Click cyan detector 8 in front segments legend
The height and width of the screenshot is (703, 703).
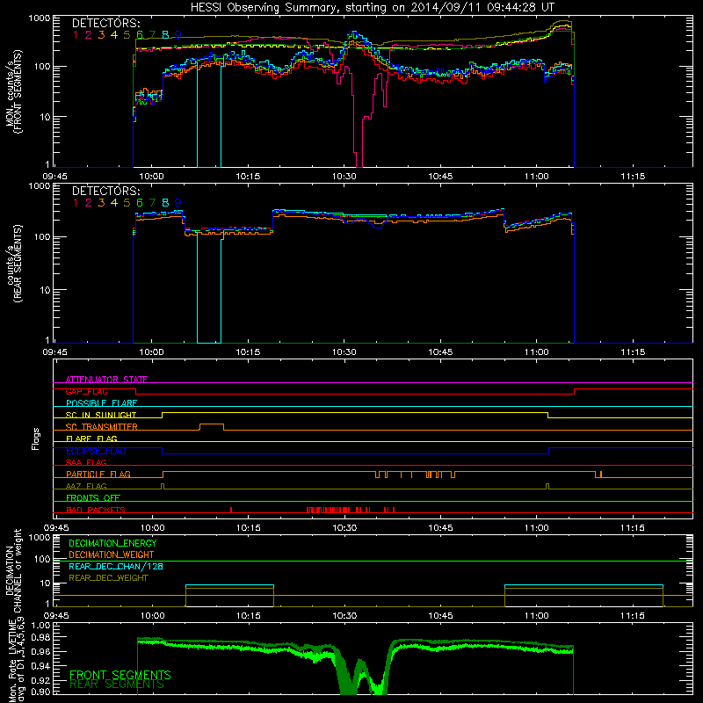click(x=165, y=34)
